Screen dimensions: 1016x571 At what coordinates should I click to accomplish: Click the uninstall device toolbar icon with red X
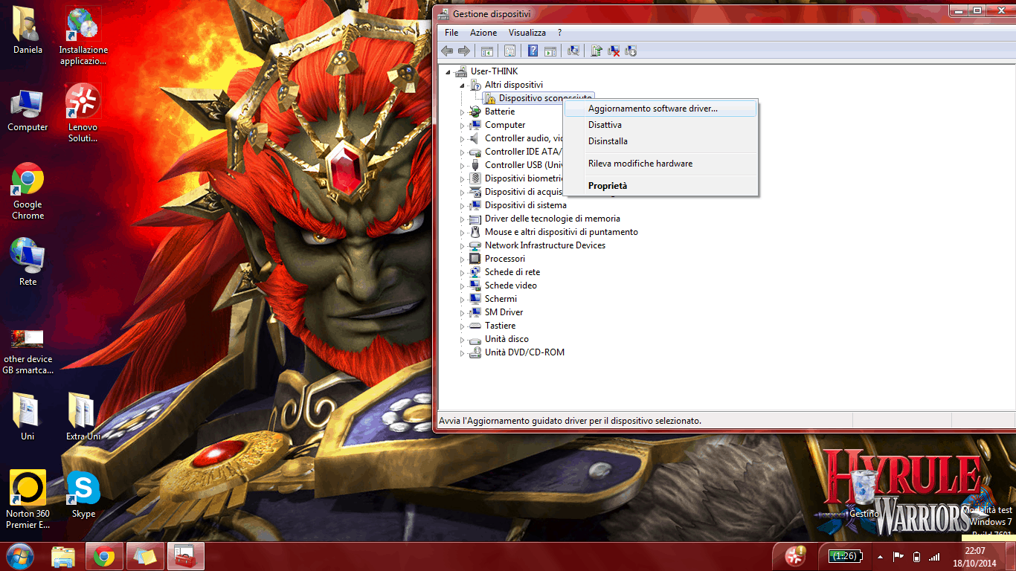(x=614, y=51)
